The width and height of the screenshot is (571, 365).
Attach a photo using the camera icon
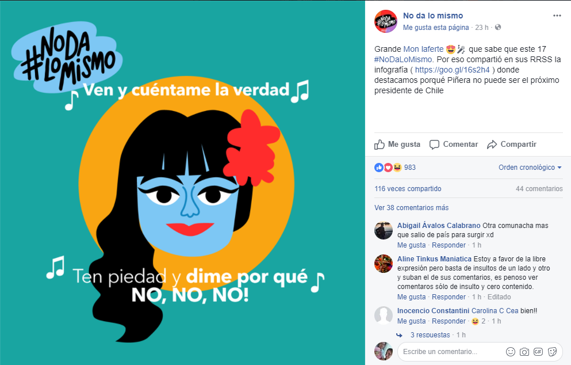pos(524,352)
